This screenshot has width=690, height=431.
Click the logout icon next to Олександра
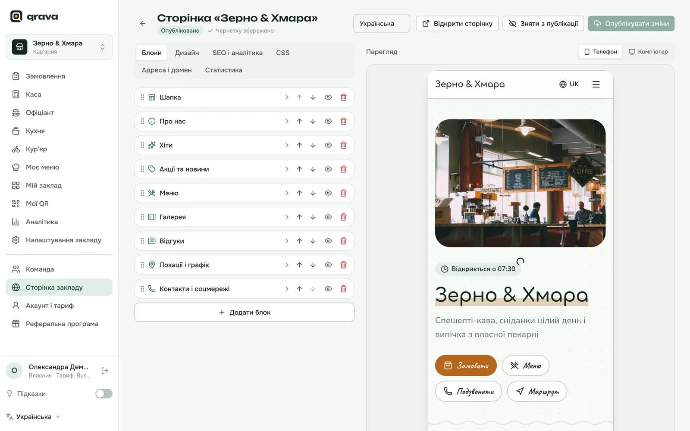point(105,371)
